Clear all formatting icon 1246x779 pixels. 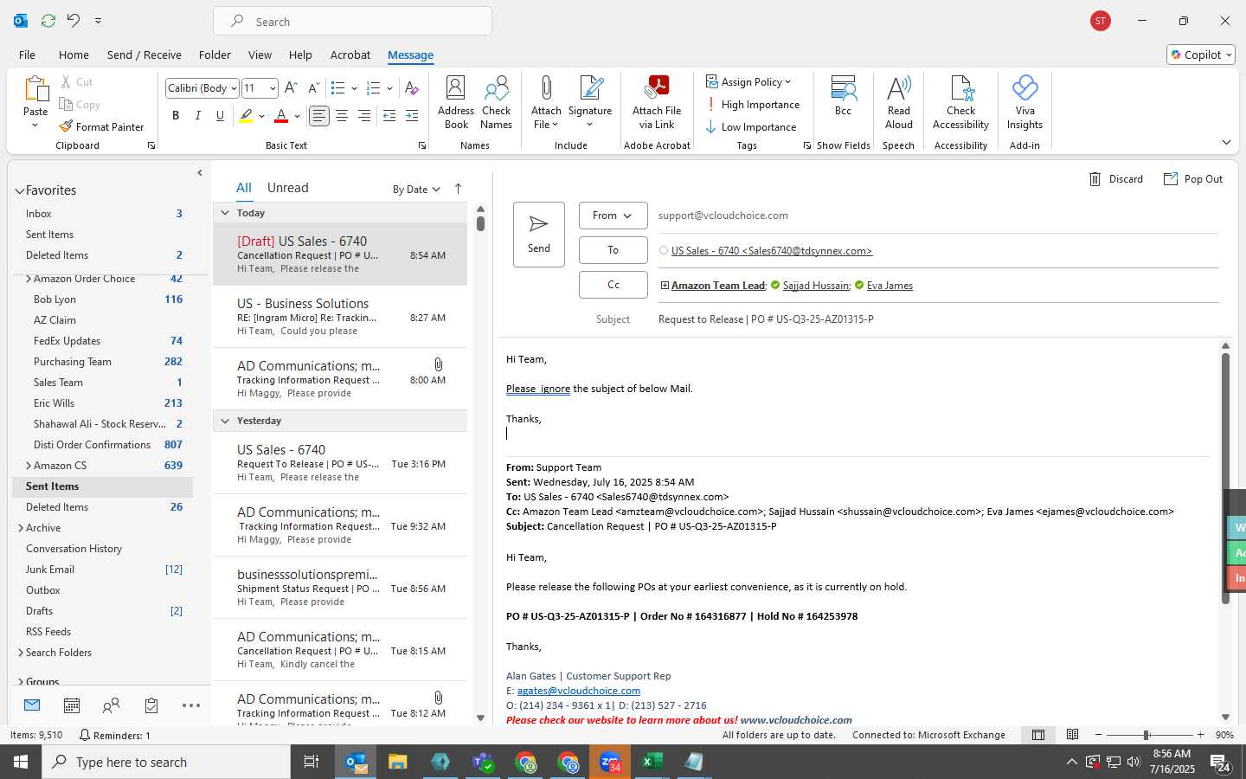(x=412, y=88)
